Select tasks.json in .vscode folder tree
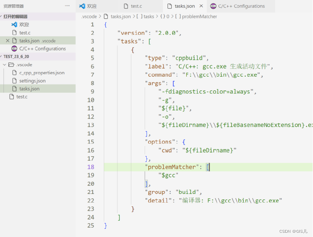This screenshot has width=313, height=237. pyautogui.click(x=38, y=88)
